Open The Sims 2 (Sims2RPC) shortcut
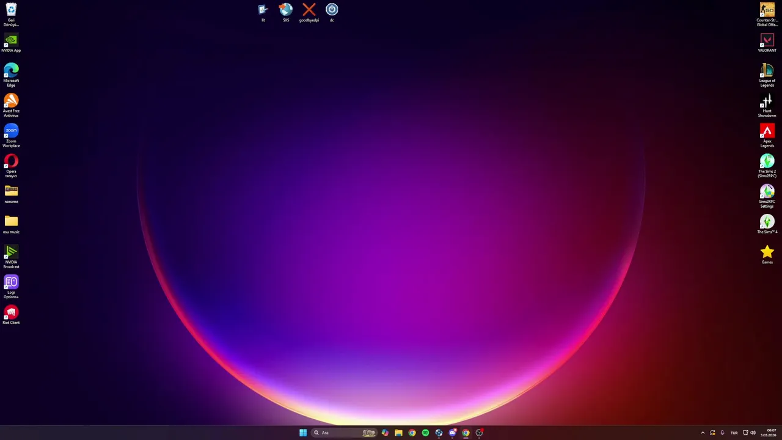The width and height of the screenshot is (782, 440). click(x=767, y=166)
